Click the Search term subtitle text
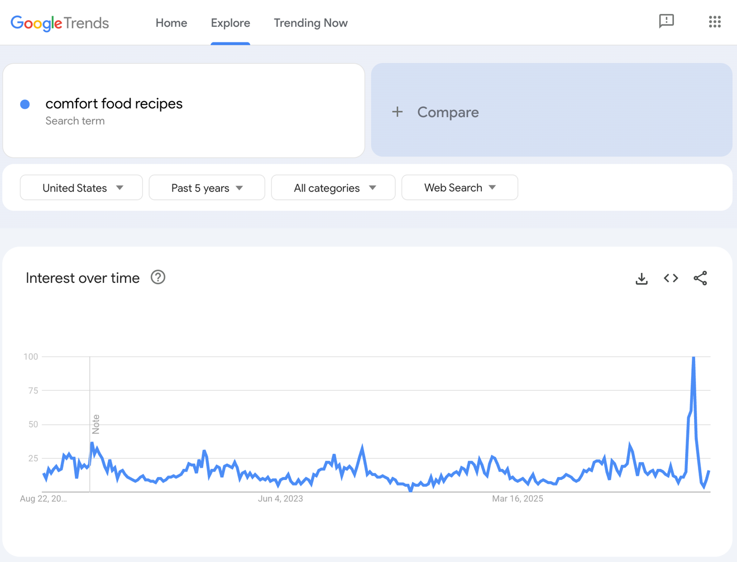 [75, 121]
